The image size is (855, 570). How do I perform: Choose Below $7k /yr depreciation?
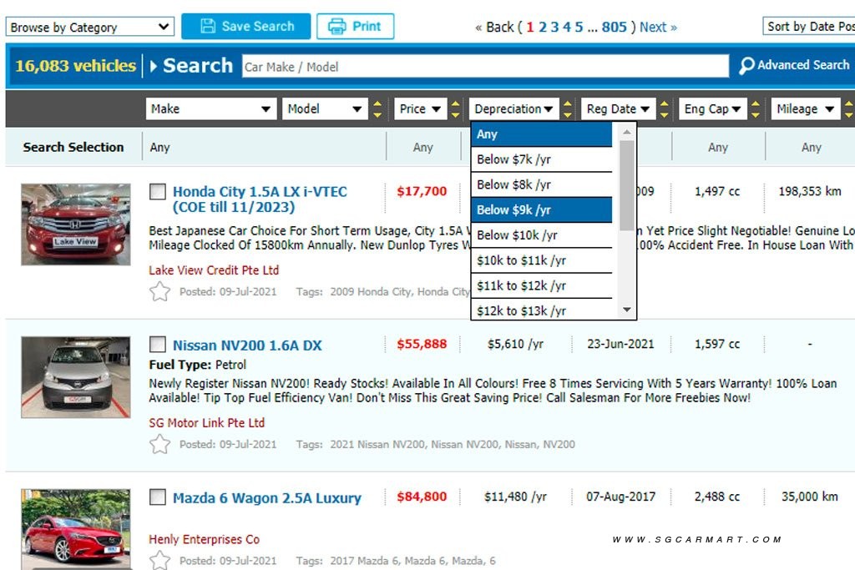tap(541, 159)
